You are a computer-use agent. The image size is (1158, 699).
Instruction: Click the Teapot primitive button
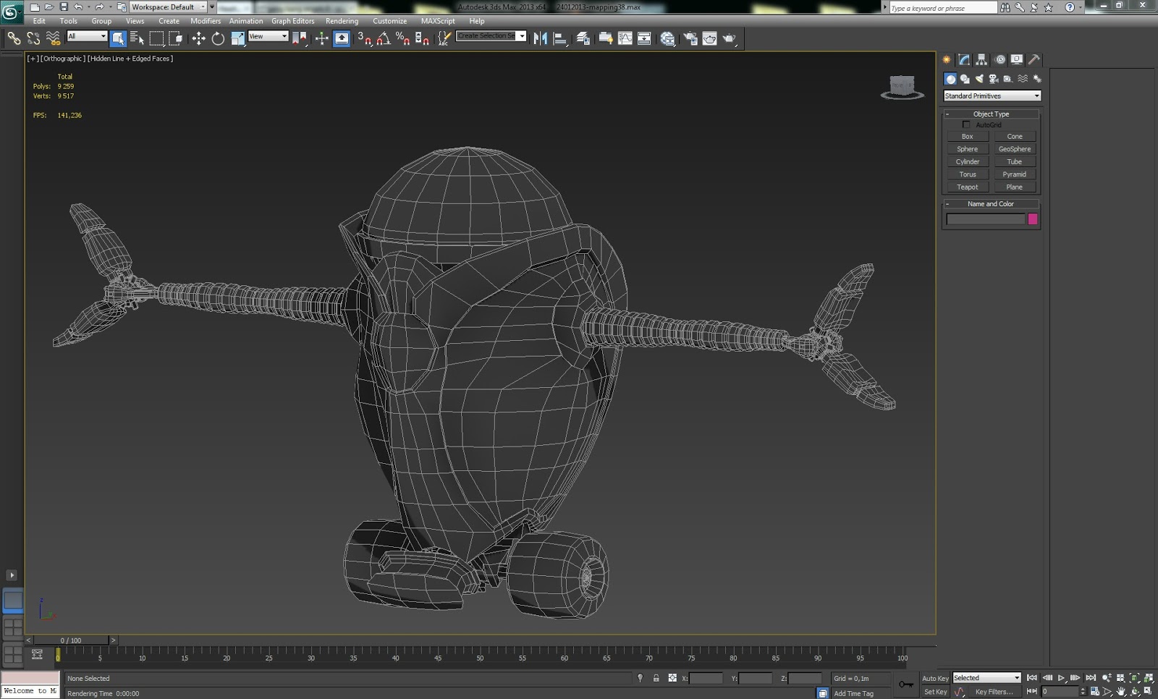click(967, 187)
